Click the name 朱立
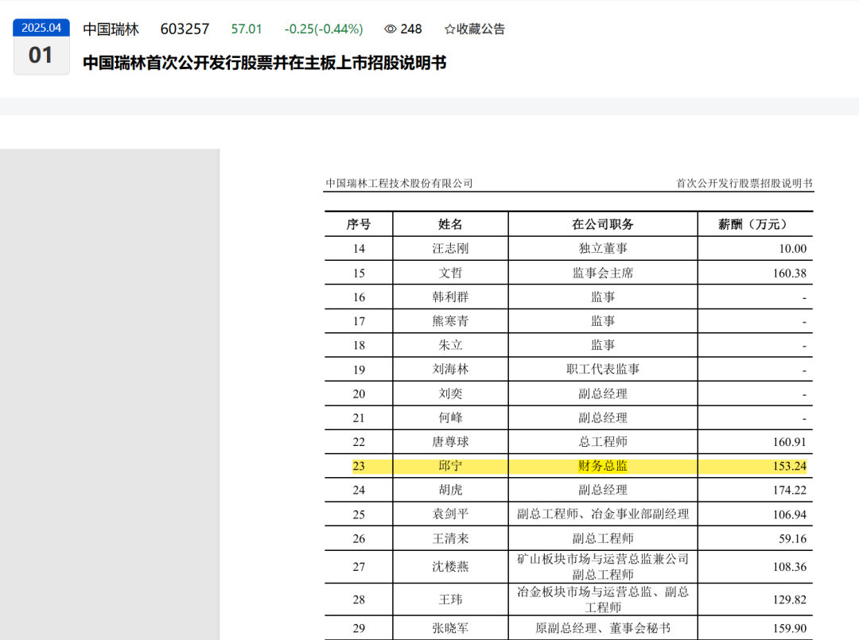Image resolution: width=859 pixels, height=640 pixels. pos(450,345)
